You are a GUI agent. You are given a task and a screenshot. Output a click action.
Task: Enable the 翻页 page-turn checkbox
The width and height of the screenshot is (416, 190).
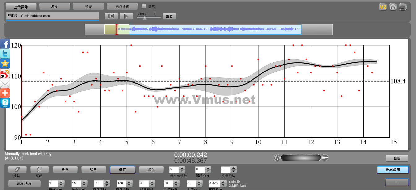point(144,6)
